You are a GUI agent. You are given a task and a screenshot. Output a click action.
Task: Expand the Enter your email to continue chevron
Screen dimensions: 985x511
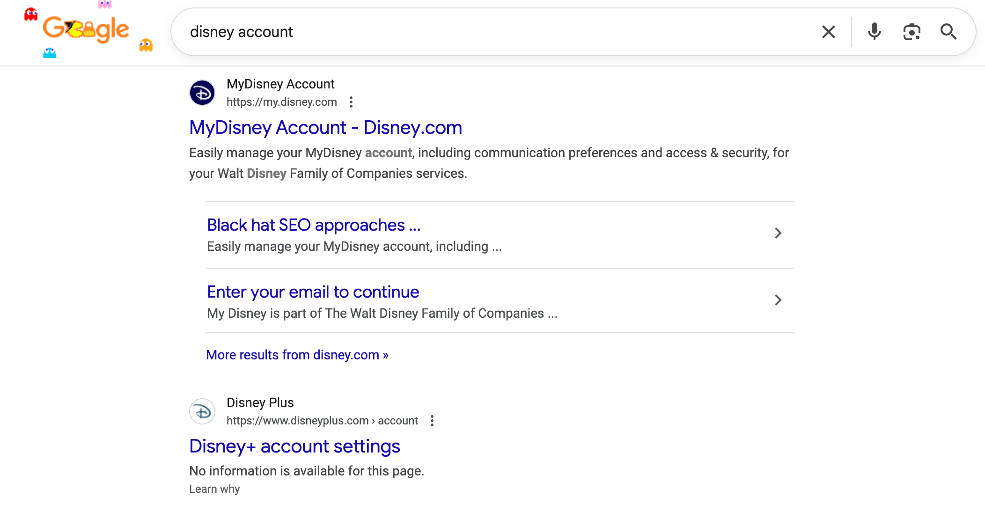click(x=778, y=300)
